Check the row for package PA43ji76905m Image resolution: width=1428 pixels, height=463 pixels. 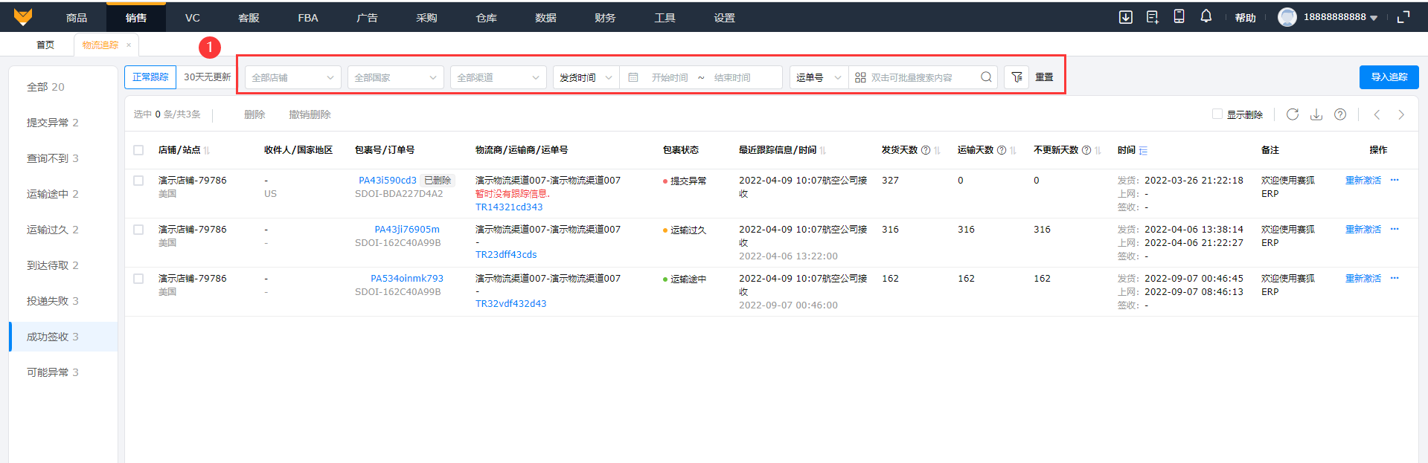coord(138,230)
